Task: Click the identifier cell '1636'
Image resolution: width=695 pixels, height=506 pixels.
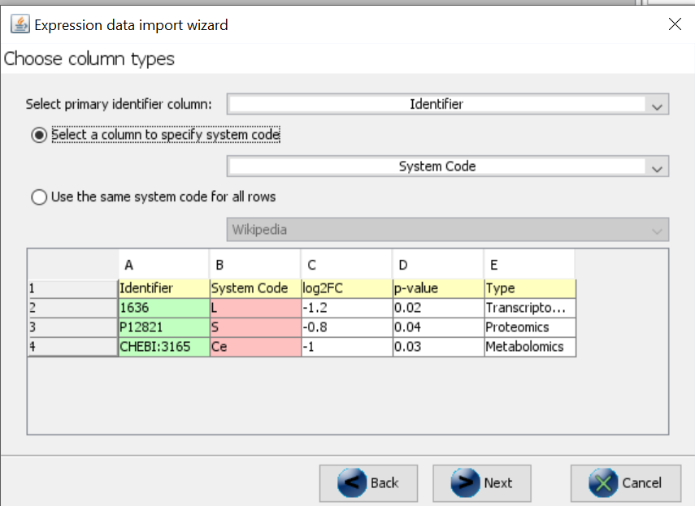Action: pyautogui.click(x=164, y=308)
